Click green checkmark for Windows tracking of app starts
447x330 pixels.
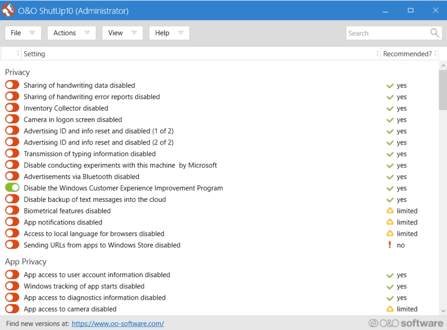click(390, 287)
